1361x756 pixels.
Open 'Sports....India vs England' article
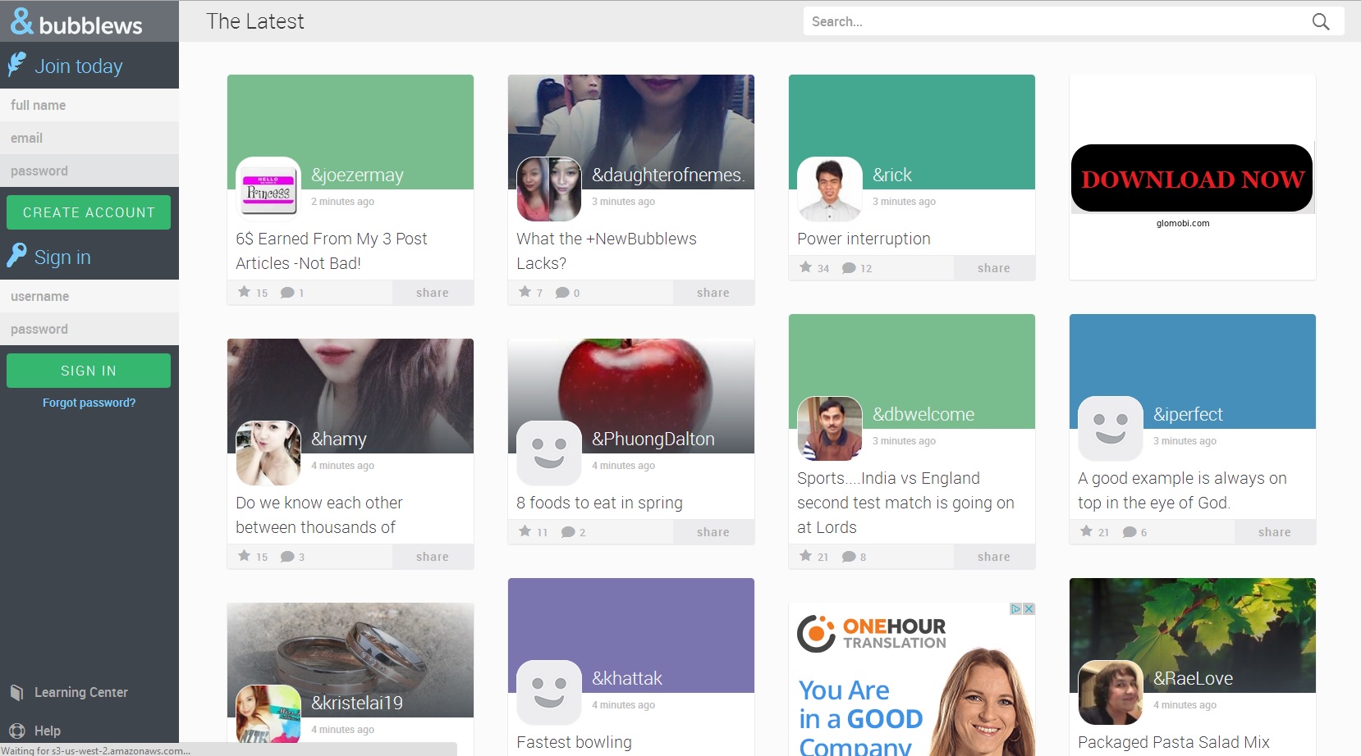[x=905, y=503]
